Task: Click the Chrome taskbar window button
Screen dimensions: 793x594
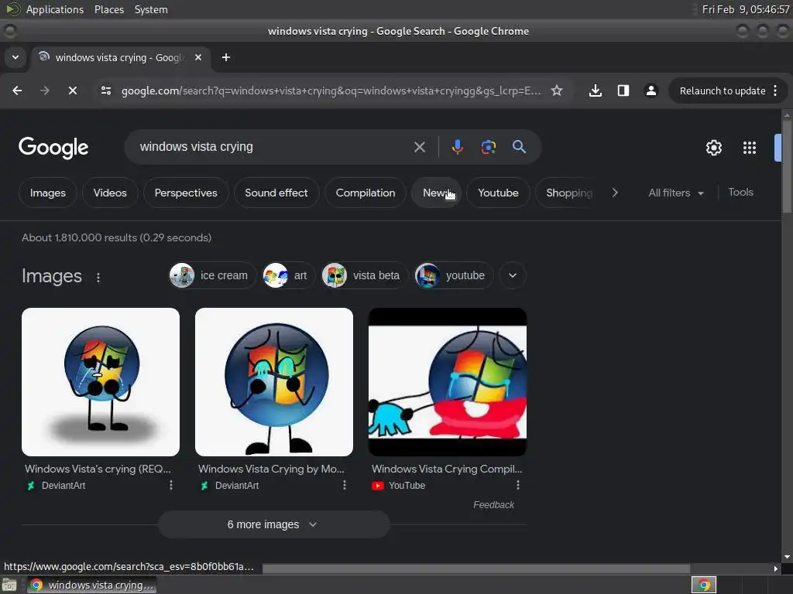Action: [92, 585]
